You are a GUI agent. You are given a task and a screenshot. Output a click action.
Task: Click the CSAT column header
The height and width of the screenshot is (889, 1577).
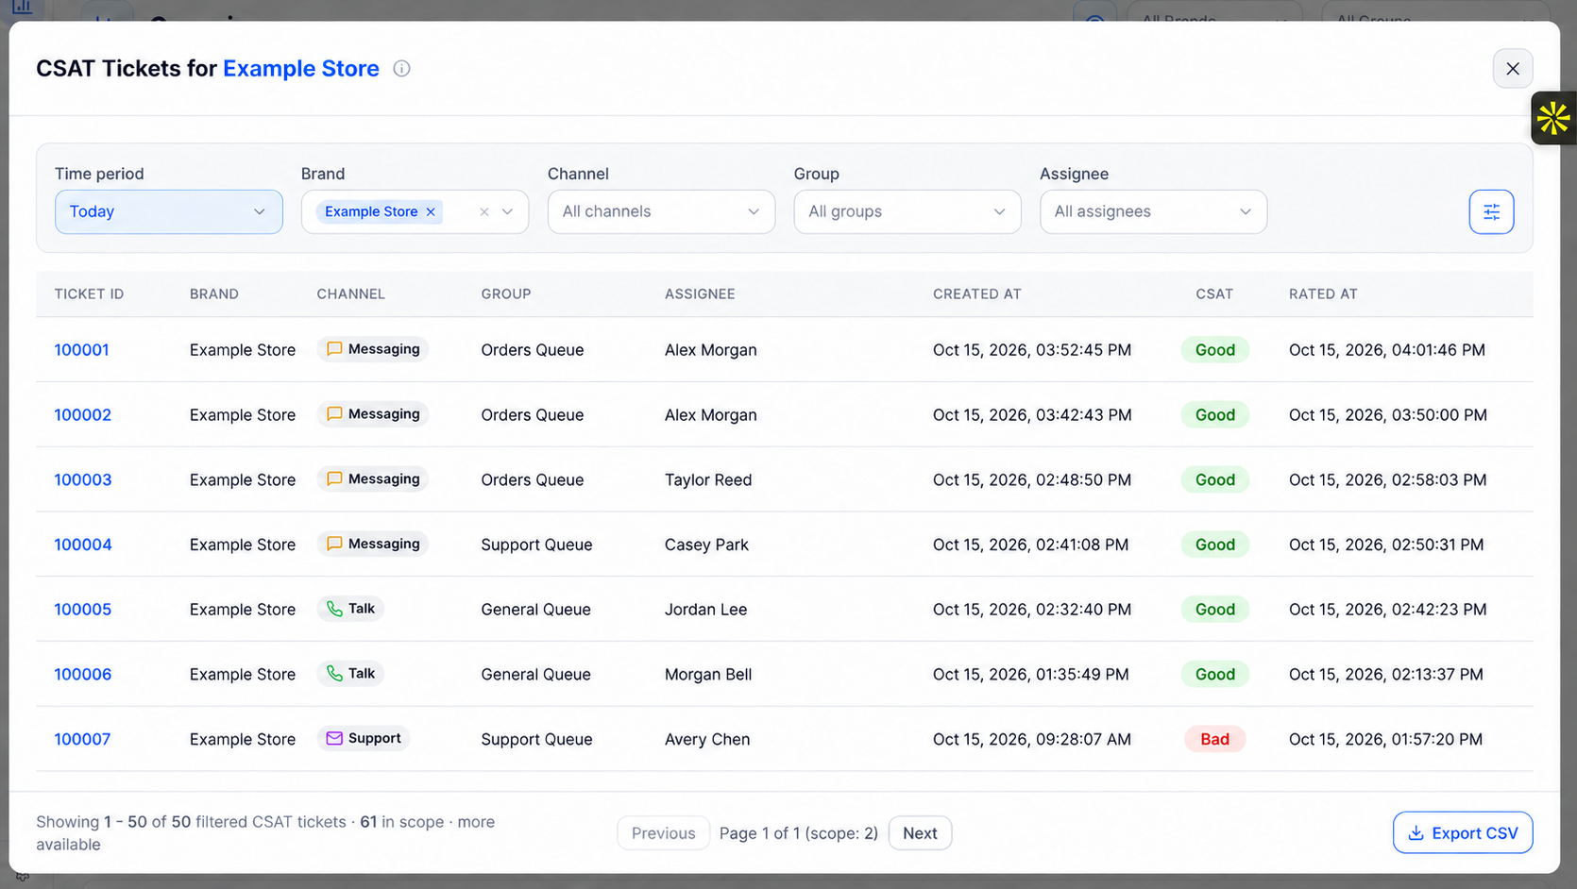[1214, 294]
